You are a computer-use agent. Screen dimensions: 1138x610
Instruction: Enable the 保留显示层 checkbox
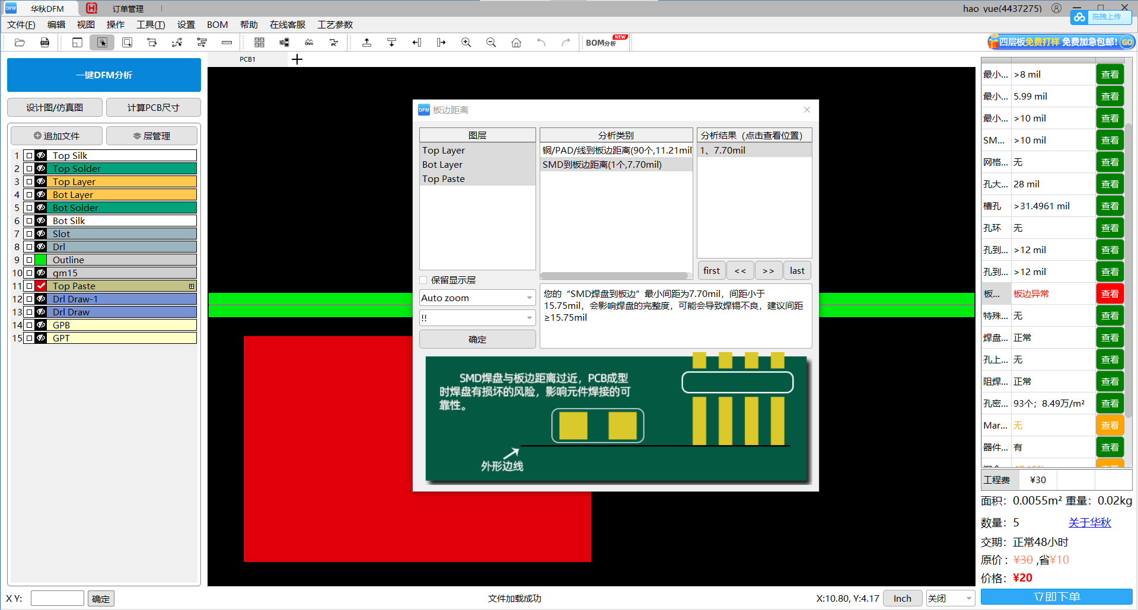pos(423,280)
